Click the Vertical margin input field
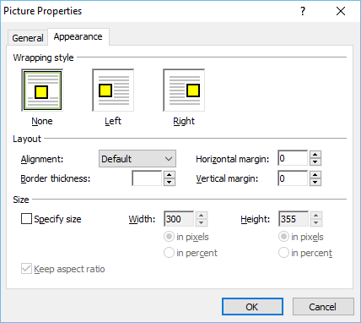The width and height of the screenshot is (361, 323). click(x=293, y=178)
